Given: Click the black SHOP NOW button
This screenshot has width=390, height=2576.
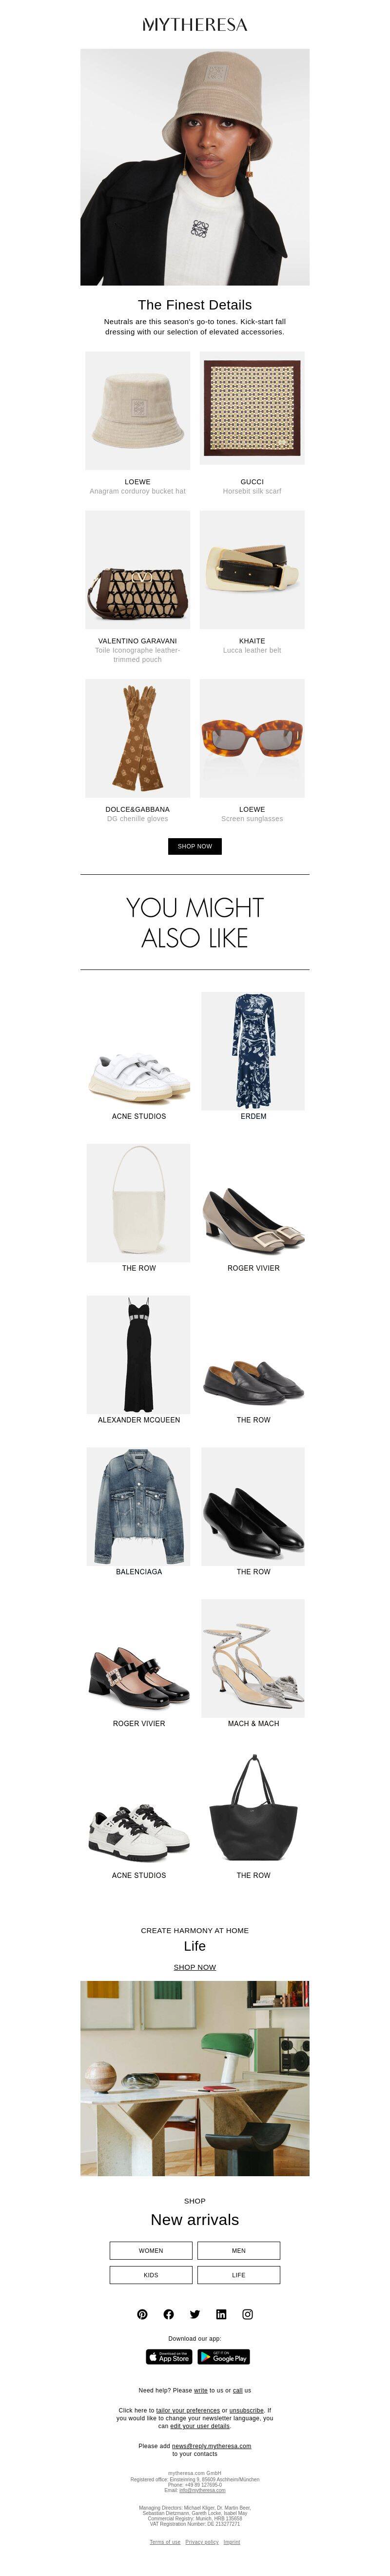Looking at the screenshot, I should coord(195,846).
